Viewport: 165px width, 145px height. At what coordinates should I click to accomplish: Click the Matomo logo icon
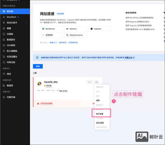(x=67, y=29)
